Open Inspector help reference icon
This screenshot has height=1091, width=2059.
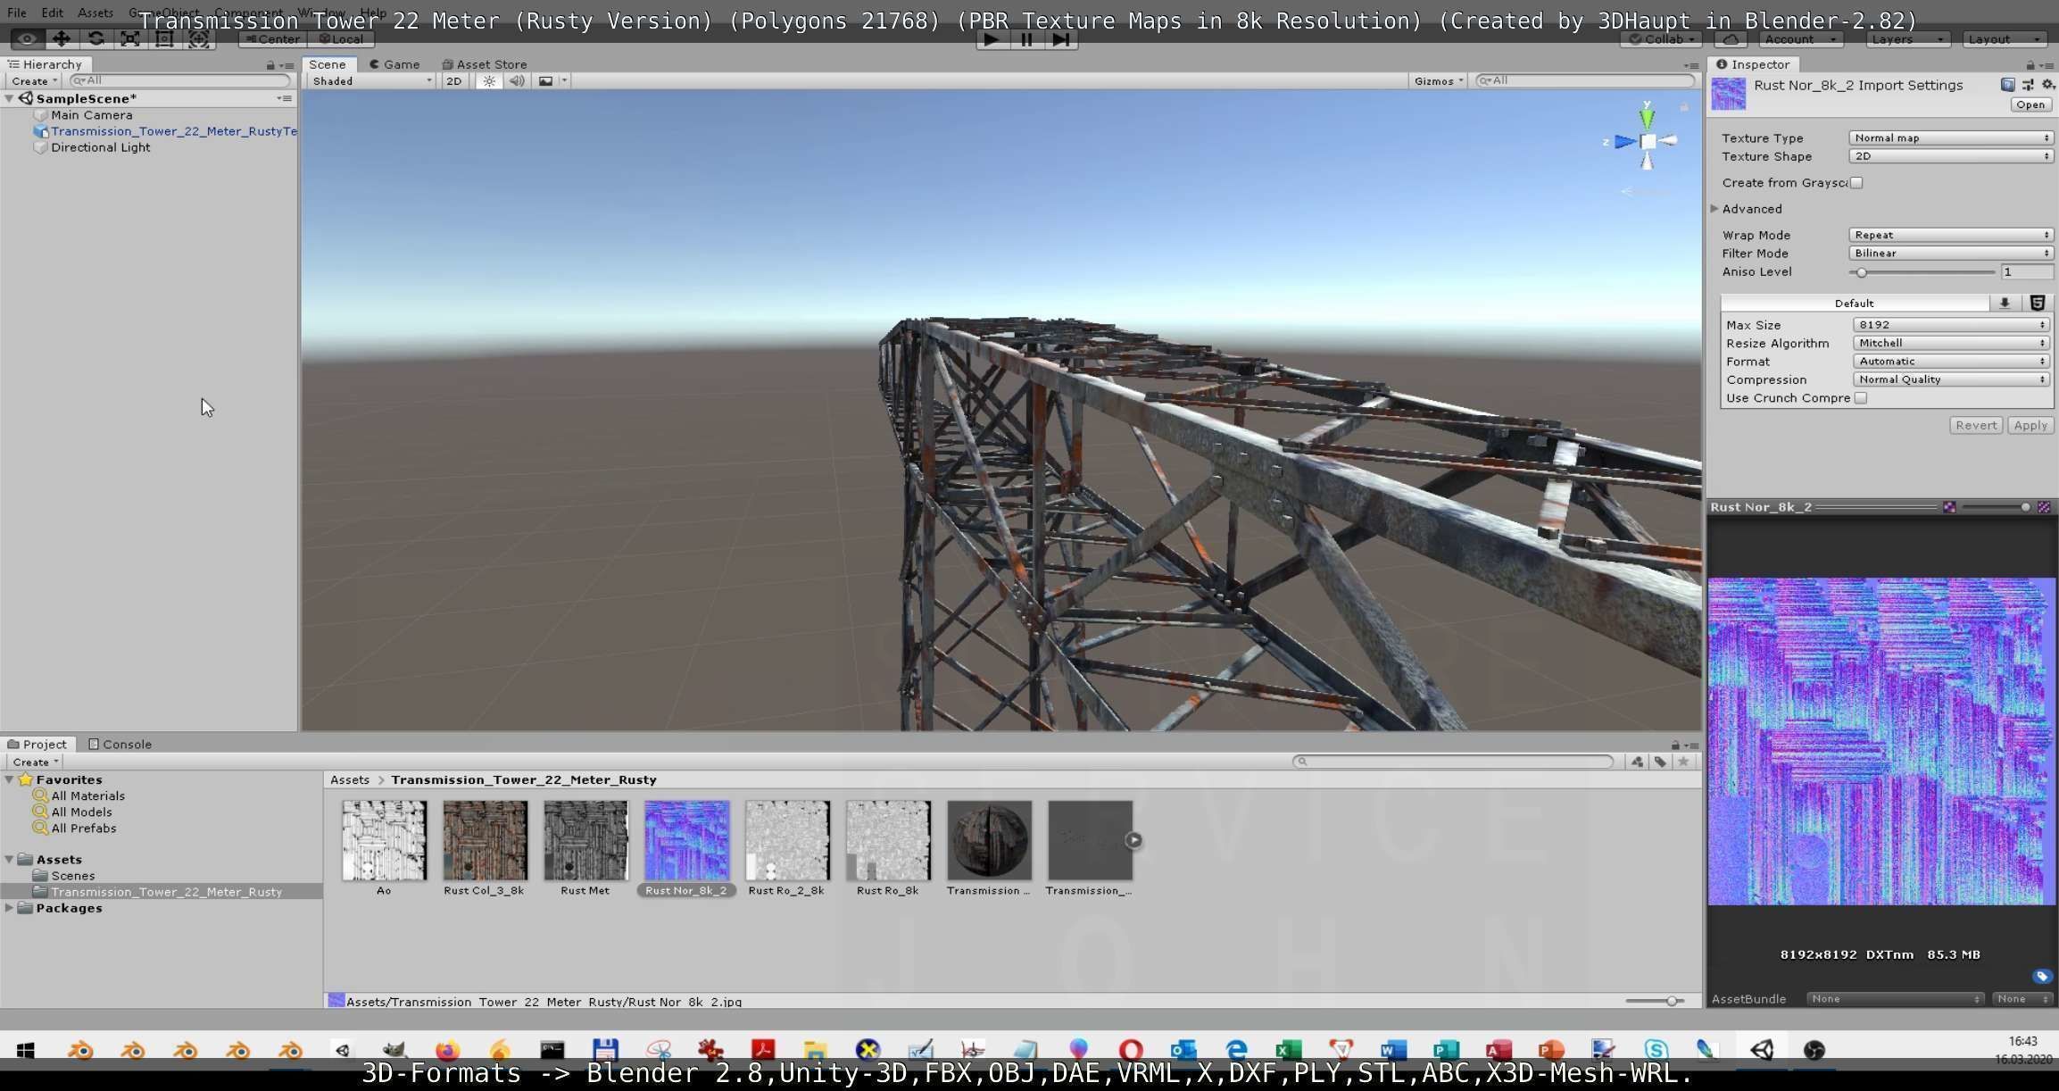pyautogui.click(x=2007, y=85)
